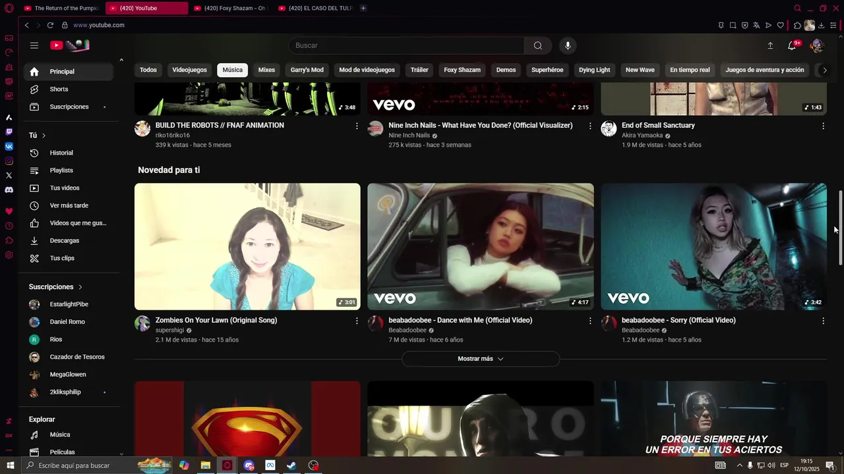Expand the Tú section chevron
Image resolution: width=844 pixels, height=474 pixels.
coord(44,136)
